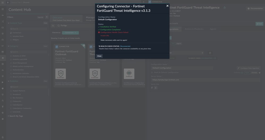The width and height of the screenshot is (265, 140).
Task: Open the funnel icon in the sidebar
Action: (x=3, y=107)
